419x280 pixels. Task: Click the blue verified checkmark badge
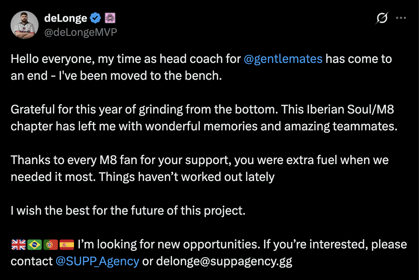(96, 18)
